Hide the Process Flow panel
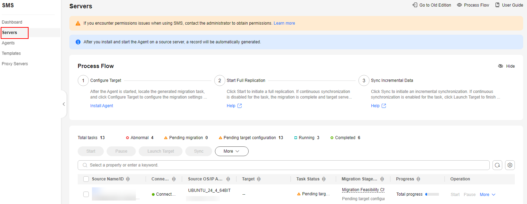The width and height of the screenshot is (527, 204). click(506, 66)
